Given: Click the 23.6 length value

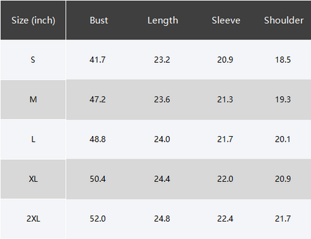Looking at the screenshot, I should [x=162, y=100].
